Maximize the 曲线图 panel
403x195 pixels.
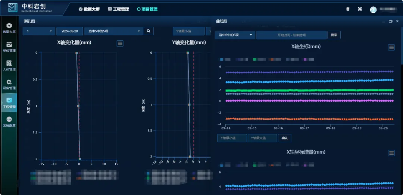click(391, 22)
